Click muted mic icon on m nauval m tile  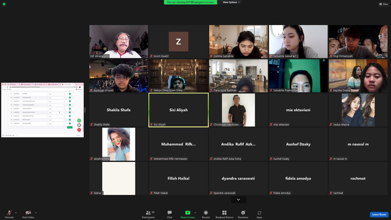(331, 159)
